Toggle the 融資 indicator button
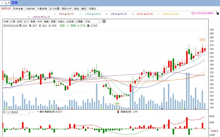The height and width of the screenshot is (137, 220). tap(33, 21)
